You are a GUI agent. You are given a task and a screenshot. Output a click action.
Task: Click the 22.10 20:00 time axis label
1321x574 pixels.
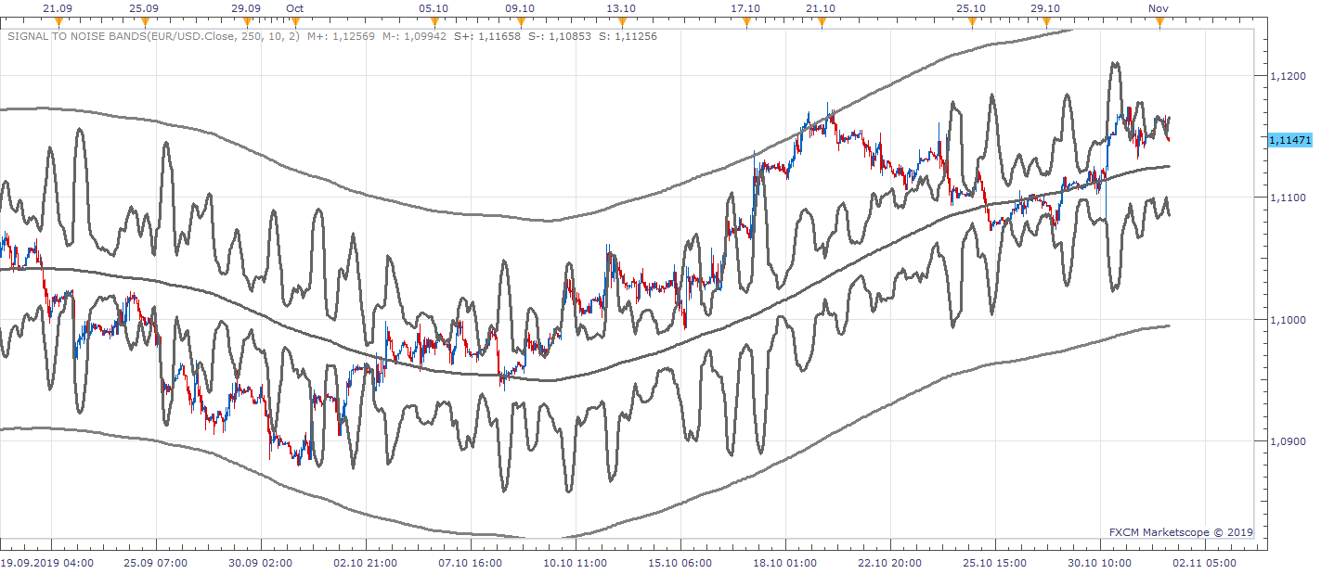click(x=890, y=562)
